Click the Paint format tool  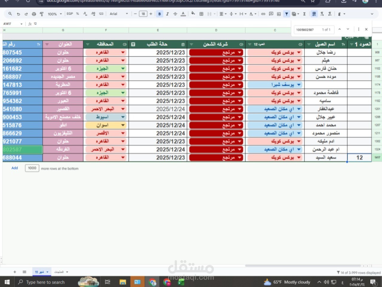point(42,14)
